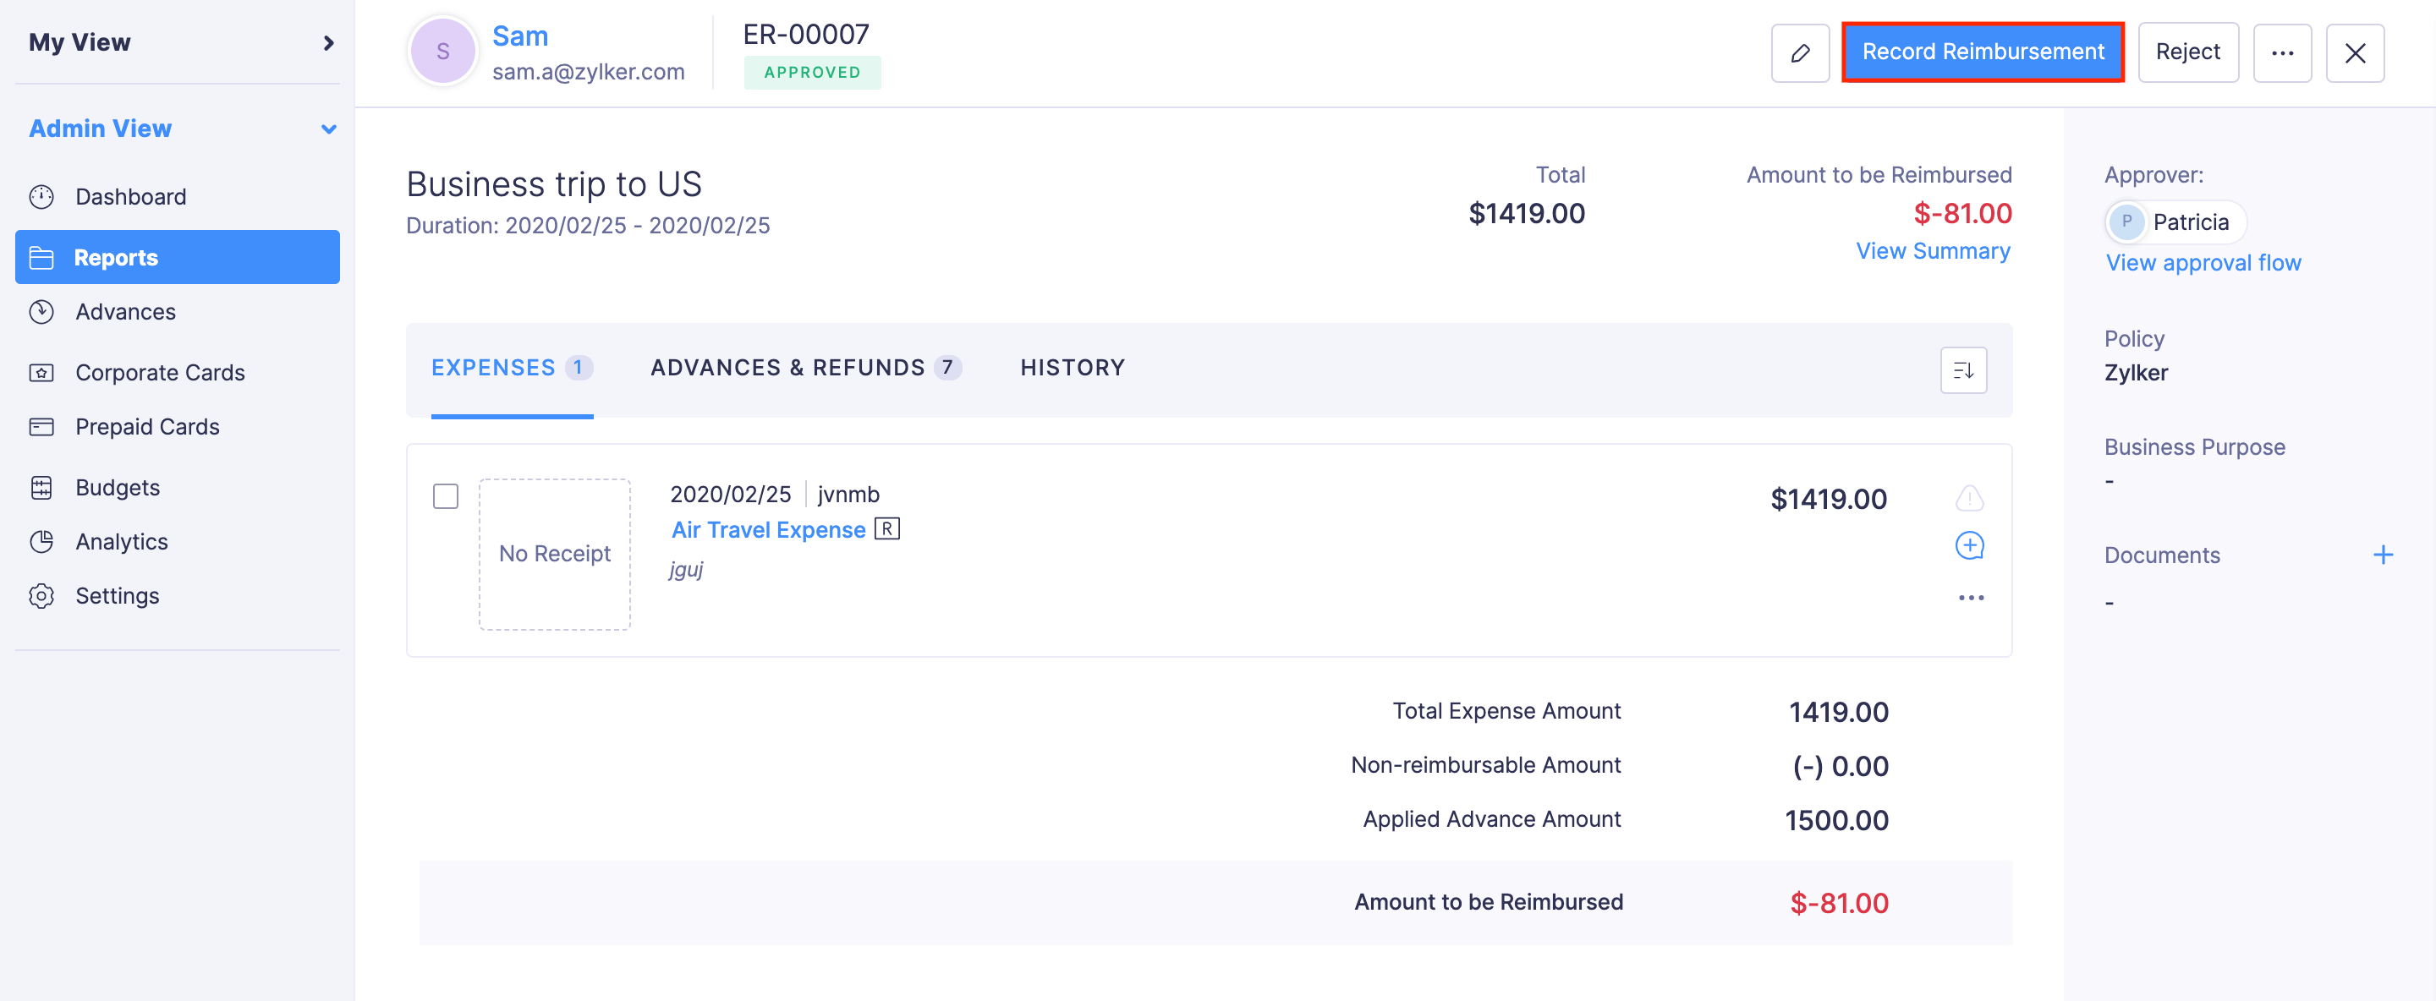Open the add comment bubble on the expense
The width and height of the screenshot is (2436, 1001).
[1970, 544]
